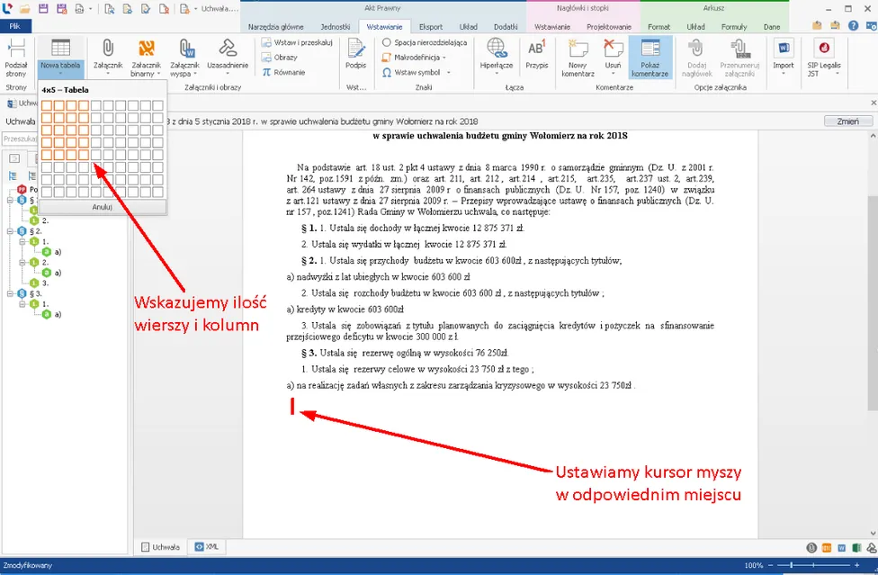Viewport: 878px width, 575px height.
Task: Collapse the § 3. tree node
Action: pyautogui.click(x=12, y=293)
